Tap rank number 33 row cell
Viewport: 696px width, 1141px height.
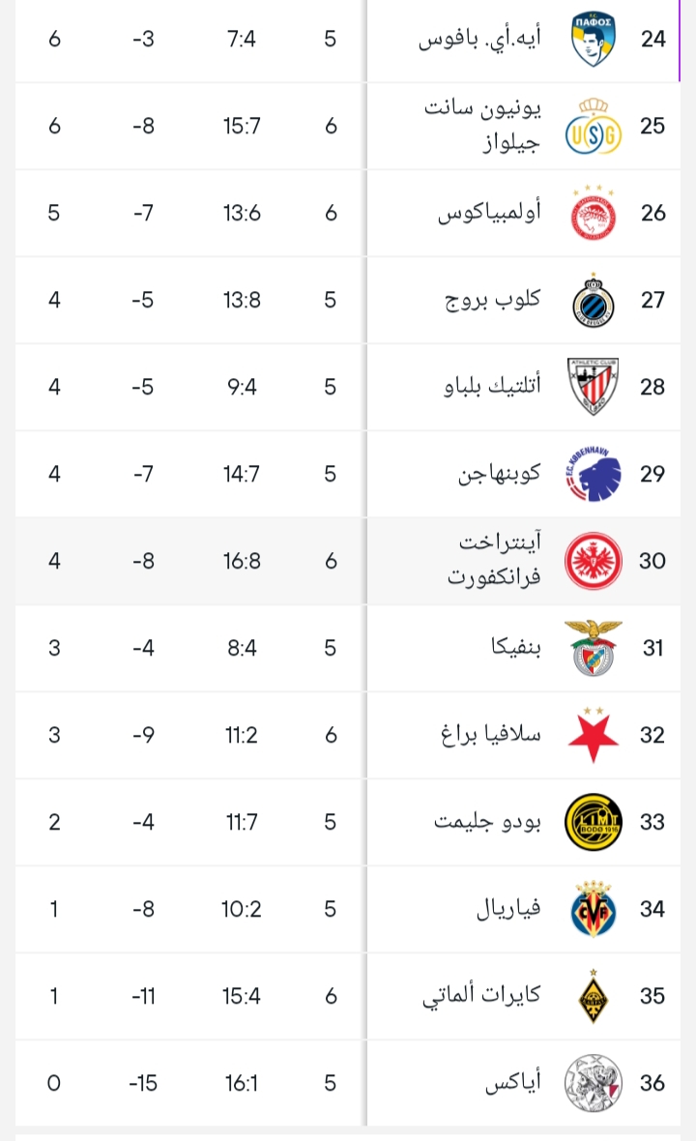pos(652,822)
